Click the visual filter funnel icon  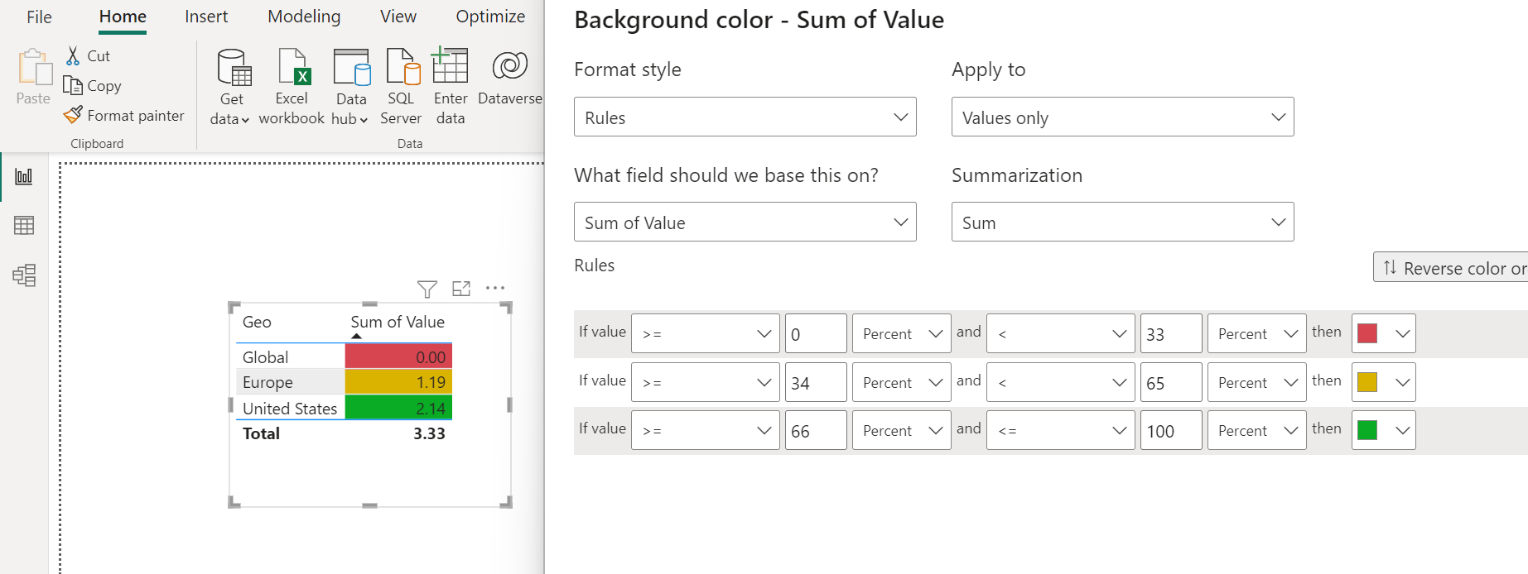427,289
